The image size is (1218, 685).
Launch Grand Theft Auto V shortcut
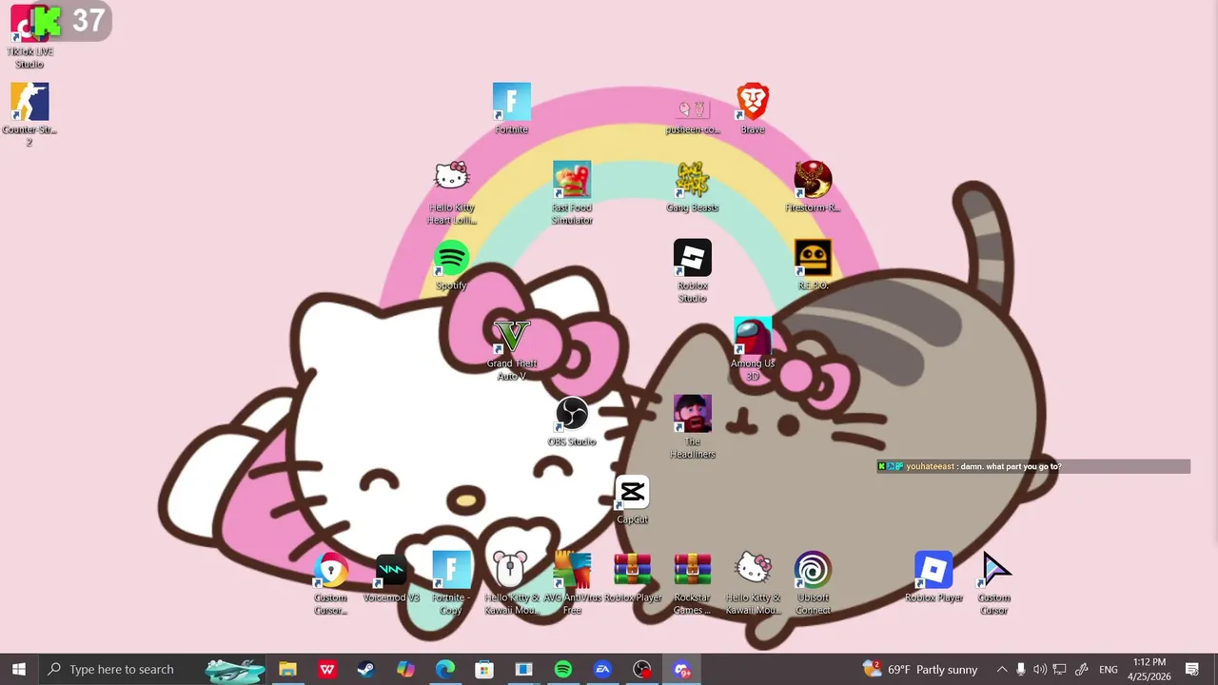click(512, 349)
